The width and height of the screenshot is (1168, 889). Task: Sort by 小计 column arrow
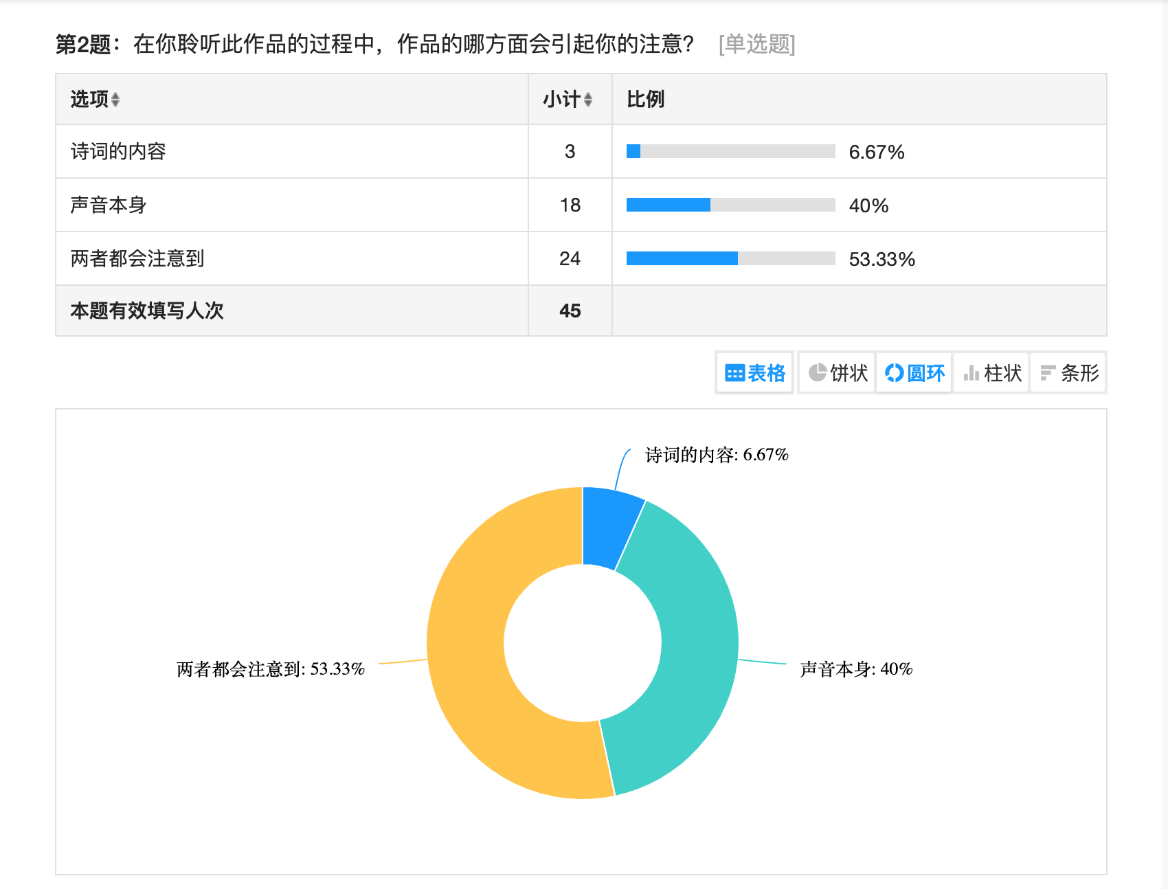588,100
